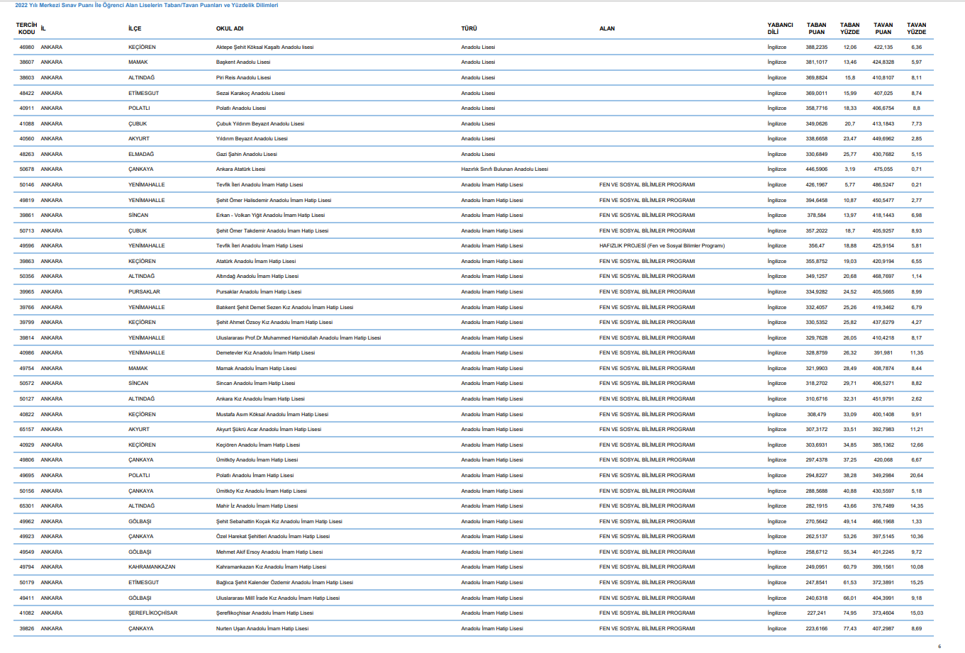Click tercih kodu '40560' cell
Viewport: 965px width, 653px height.
26,139
